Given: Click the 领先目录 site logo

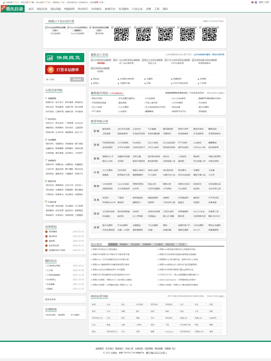Looking at the screenshot, I should (13, 9).
